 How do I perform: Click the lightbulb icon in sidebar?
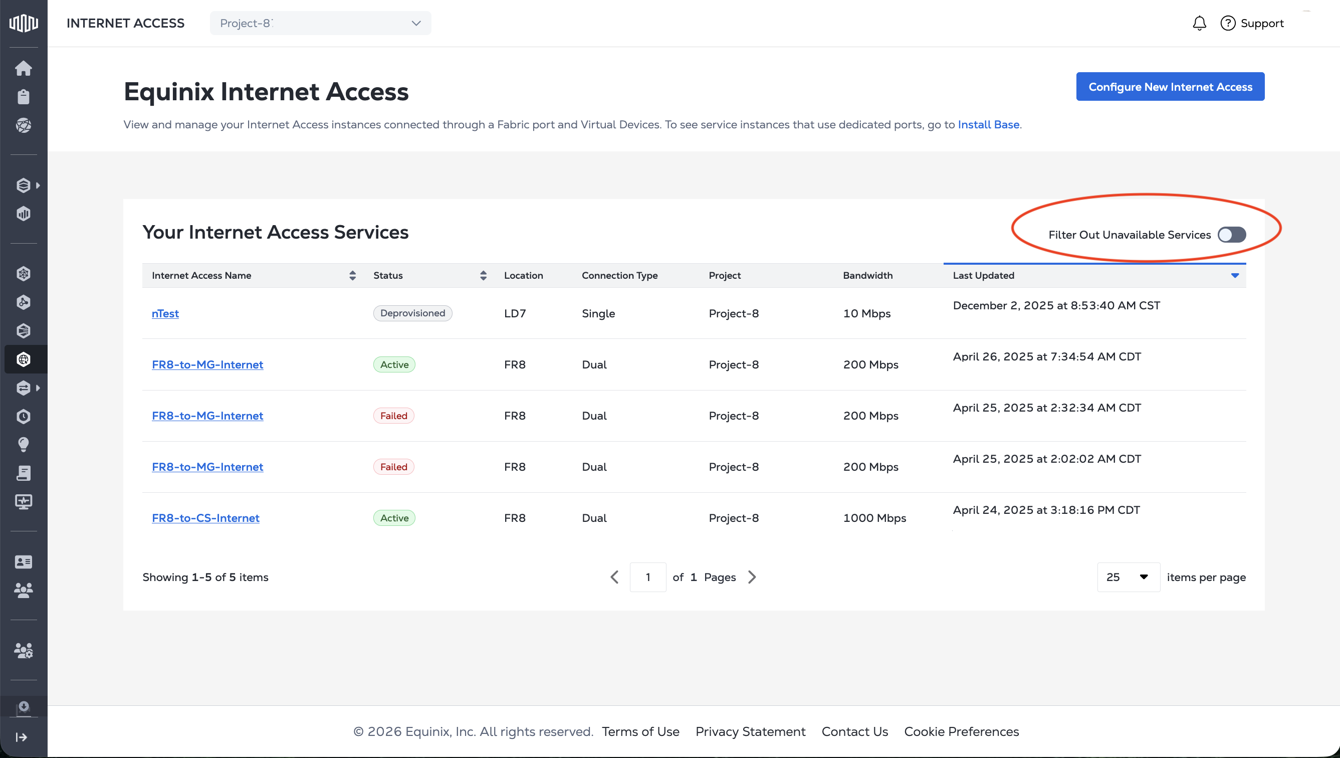pyautogui.click(x=24, y=445)
